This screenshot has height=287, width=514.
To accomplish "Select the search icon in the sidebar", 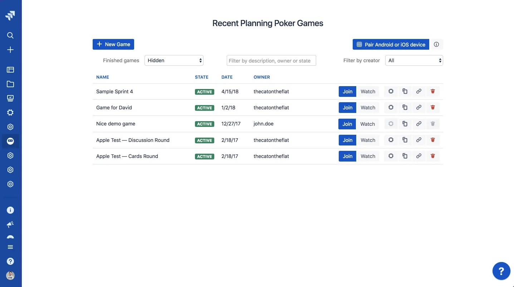I will click(10, 35).
